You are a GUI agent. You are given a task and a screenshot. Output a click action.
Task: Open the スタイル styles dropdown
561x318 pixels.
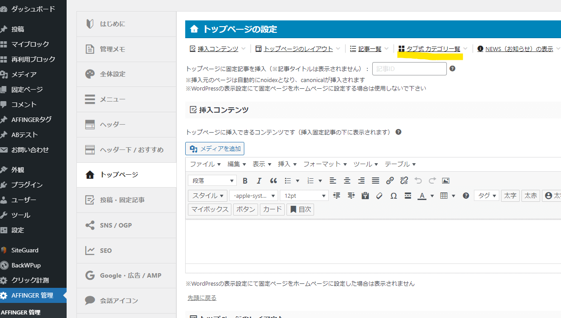(x=208, y=196)
